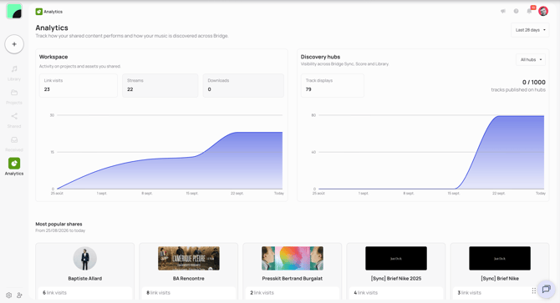Open the notifications bell icon
This screenshot has height=303, width=560.
click(529, 11)
